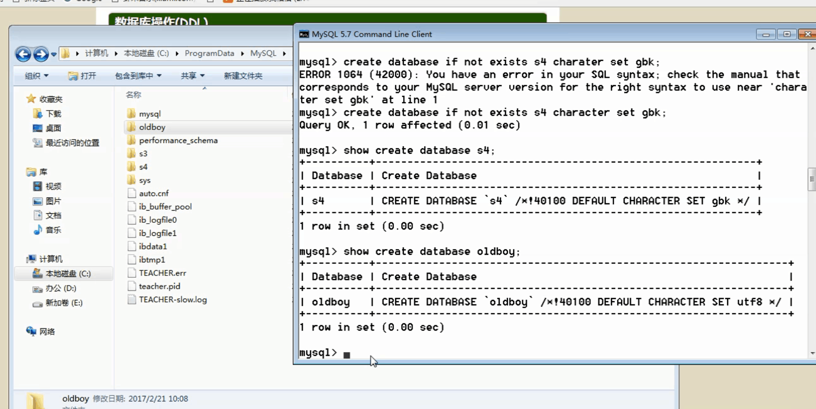
Task: Select the TEACHER.err file
Action: coord(162,273)
